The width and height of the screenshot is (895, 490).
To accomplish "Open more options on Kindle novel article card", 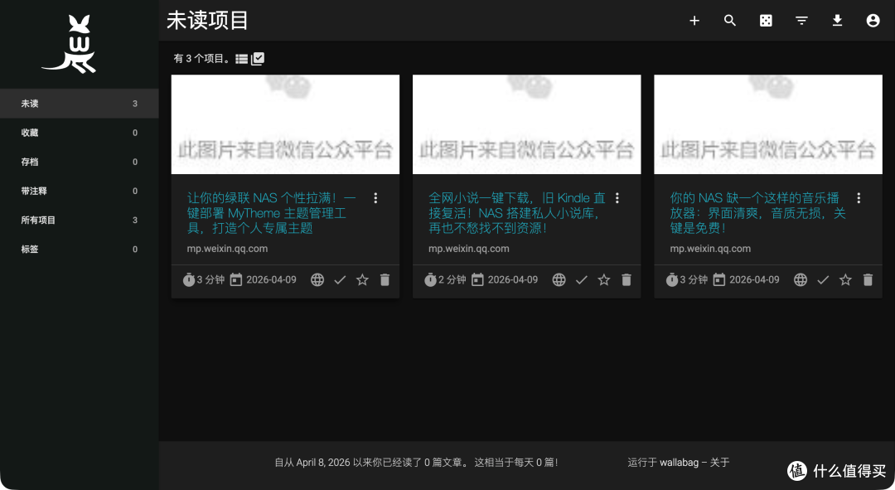I will click(x=617, y=198).
